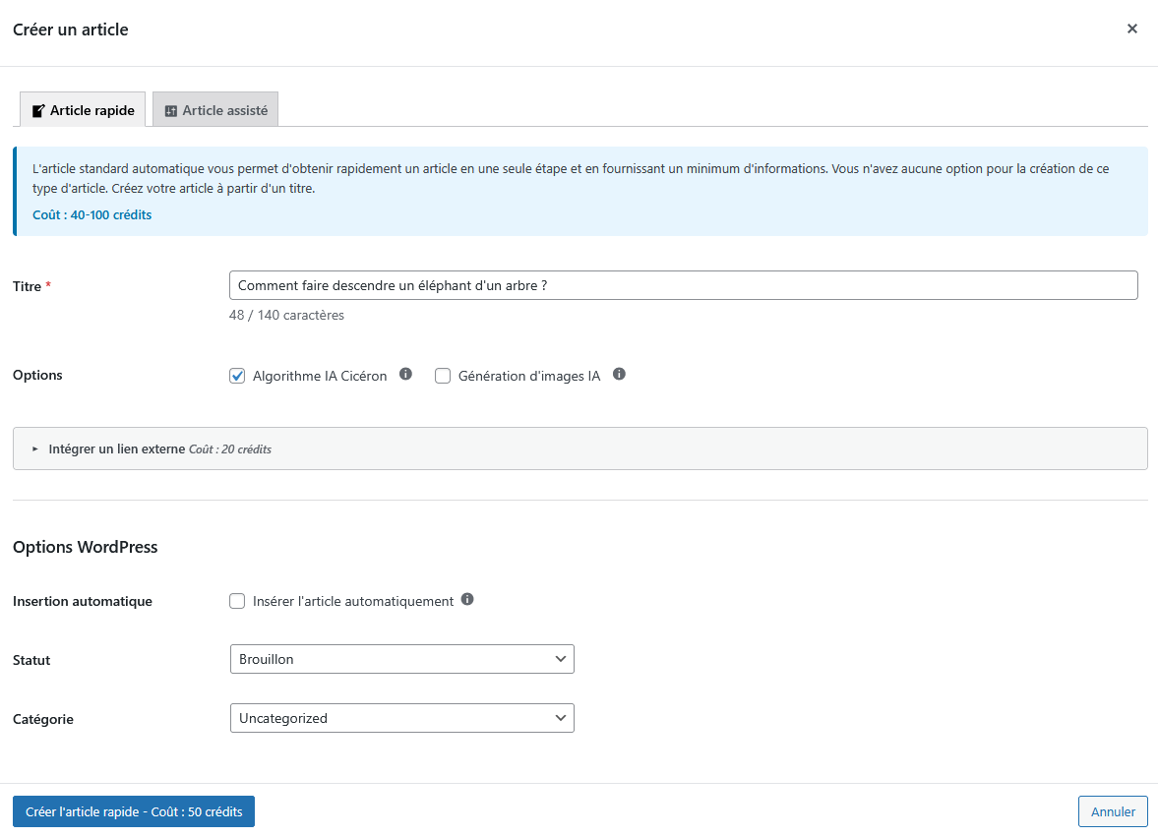
Task: Click the document icon on Article assisté tab
Action: coord(172,109)
